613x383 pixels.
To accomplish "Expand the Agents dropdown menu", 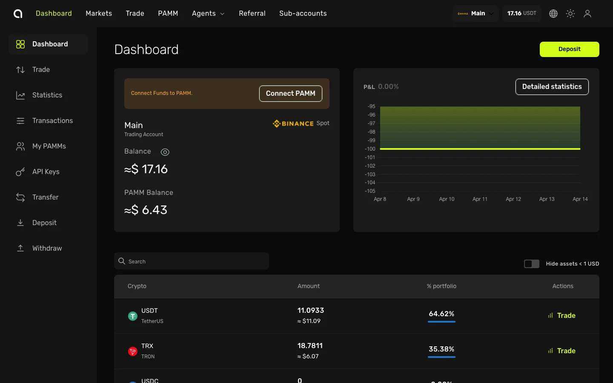I will pyautogui.click(x=208, y=13).
